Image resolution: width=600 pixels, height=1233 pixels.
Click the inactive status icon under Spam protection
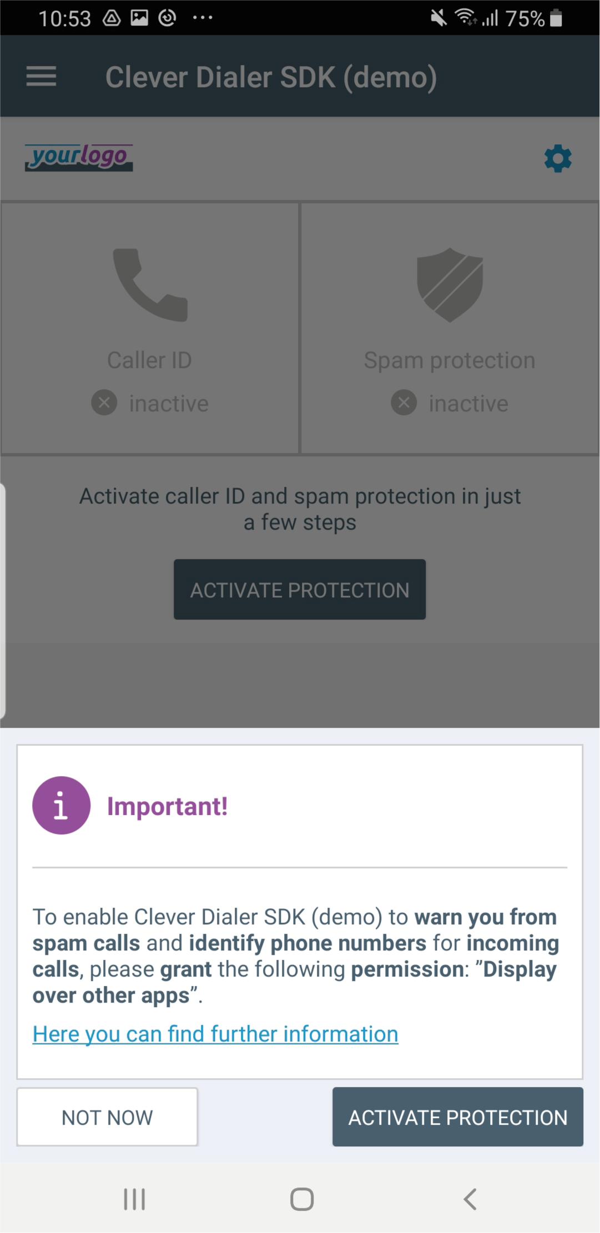(404, 402)
